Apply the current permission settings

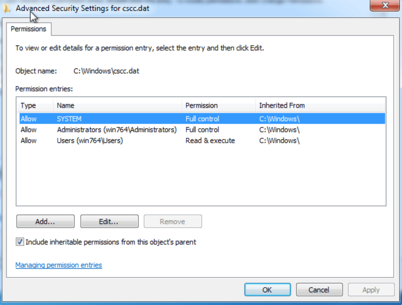tap(371, 290)
